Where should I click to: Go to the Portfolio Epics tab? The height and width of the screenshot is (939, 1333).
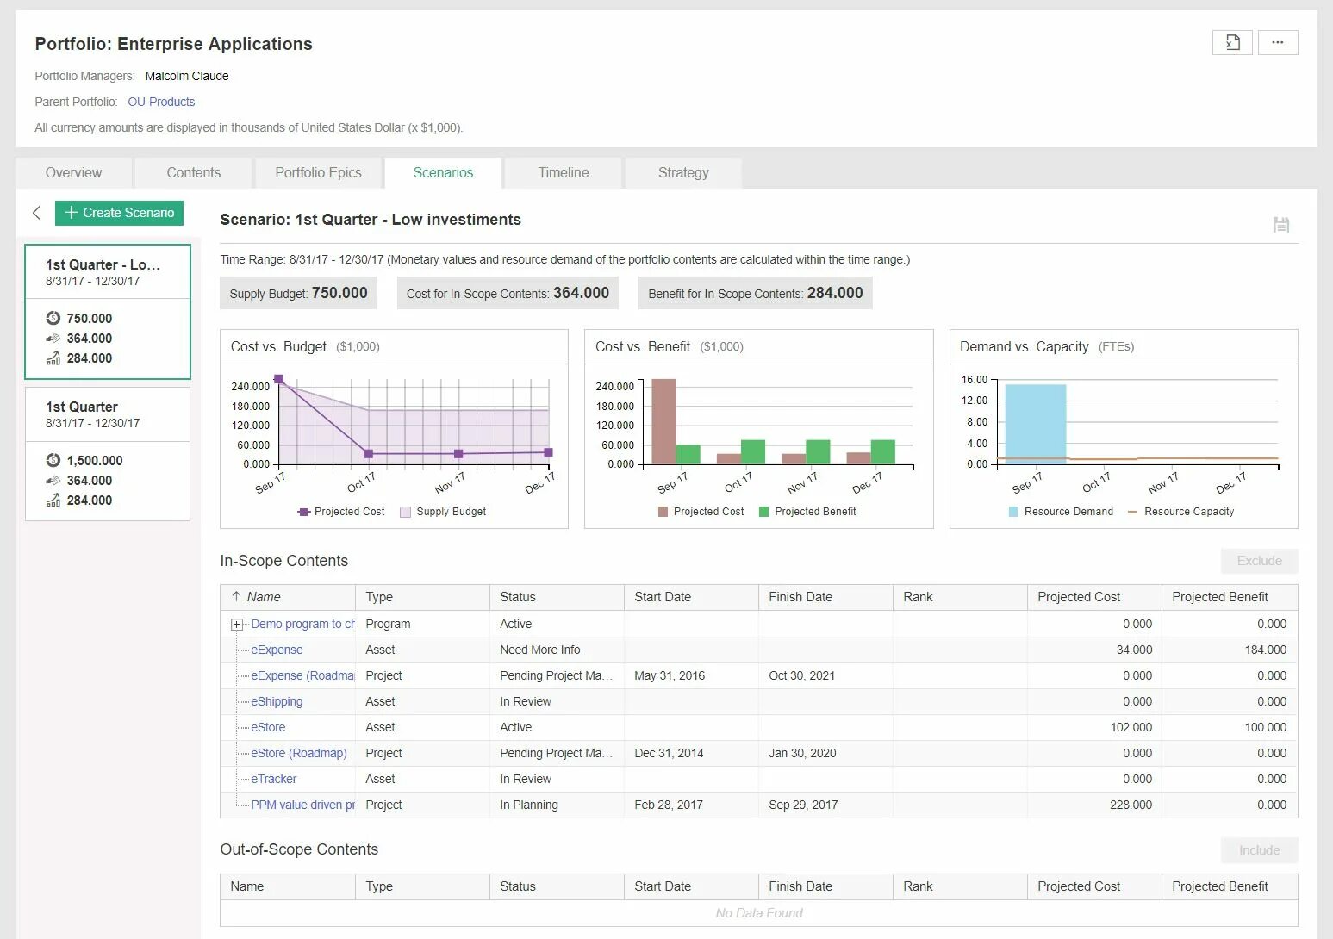(x=318, y=172)
